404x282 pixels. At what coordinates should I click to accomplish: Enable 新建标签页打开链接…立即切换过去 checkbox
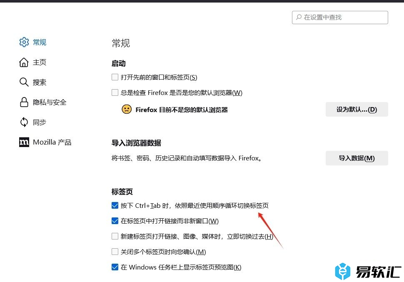click(x=115, y=236)
